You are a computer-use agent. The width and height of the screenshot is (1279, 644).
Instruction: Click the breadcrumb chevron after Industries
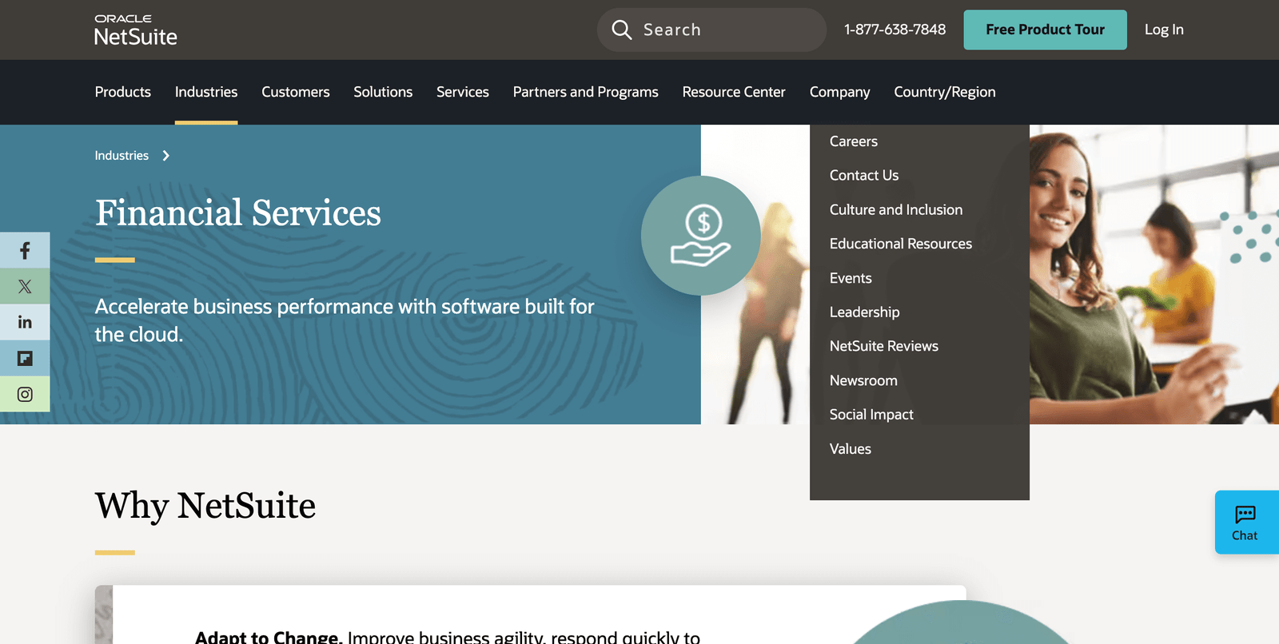(165, 156)
